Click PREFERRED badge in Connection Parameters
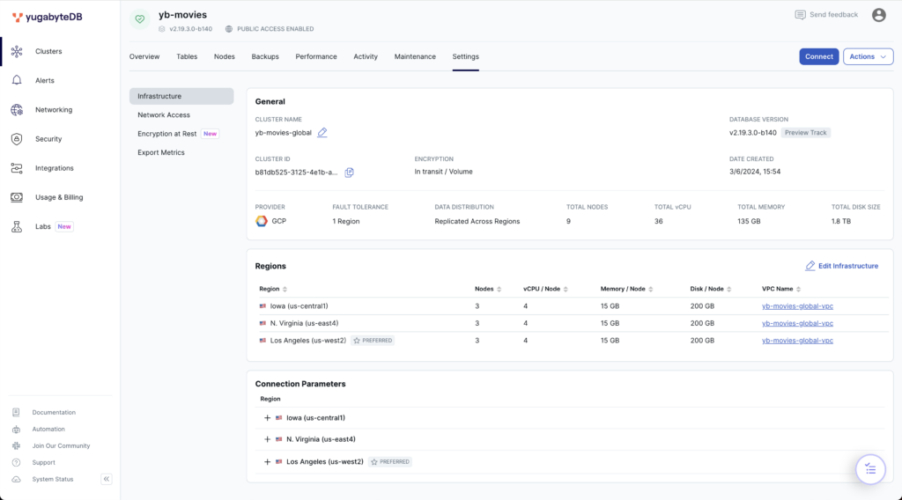902x500 pixels. (x=390, y=461)
